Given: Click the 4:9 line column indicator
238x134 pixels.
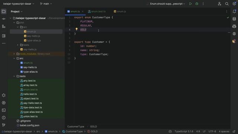Looking at the screenshot, I should point(198,131).
